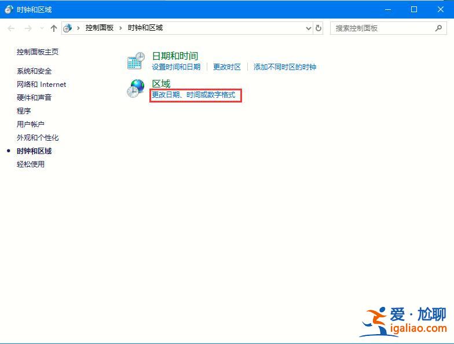Screen dimensions: 454x344
Task: Click the search magnifier icon
Action: (x=438, y=28)
